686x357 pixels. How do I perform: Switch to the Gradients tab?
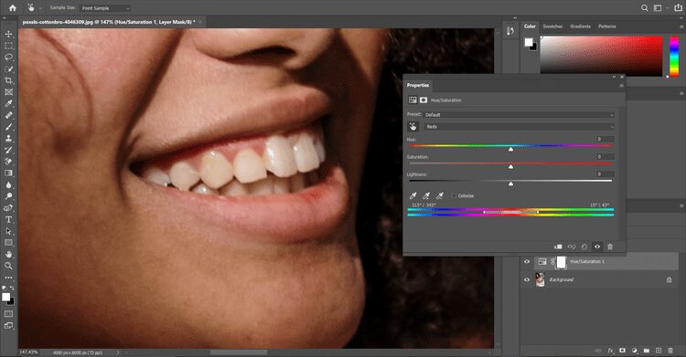(x=580, y=26)
